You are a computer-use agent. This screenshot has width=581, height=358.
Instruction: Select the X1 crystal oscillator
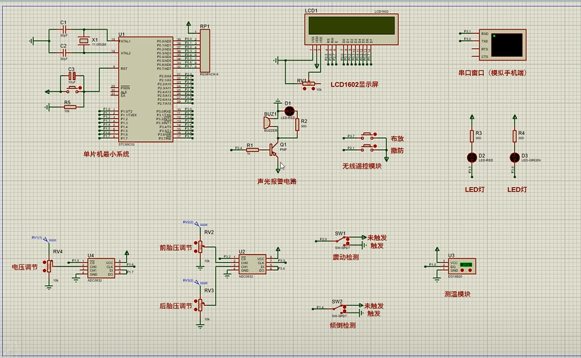(x=83, y=41)
